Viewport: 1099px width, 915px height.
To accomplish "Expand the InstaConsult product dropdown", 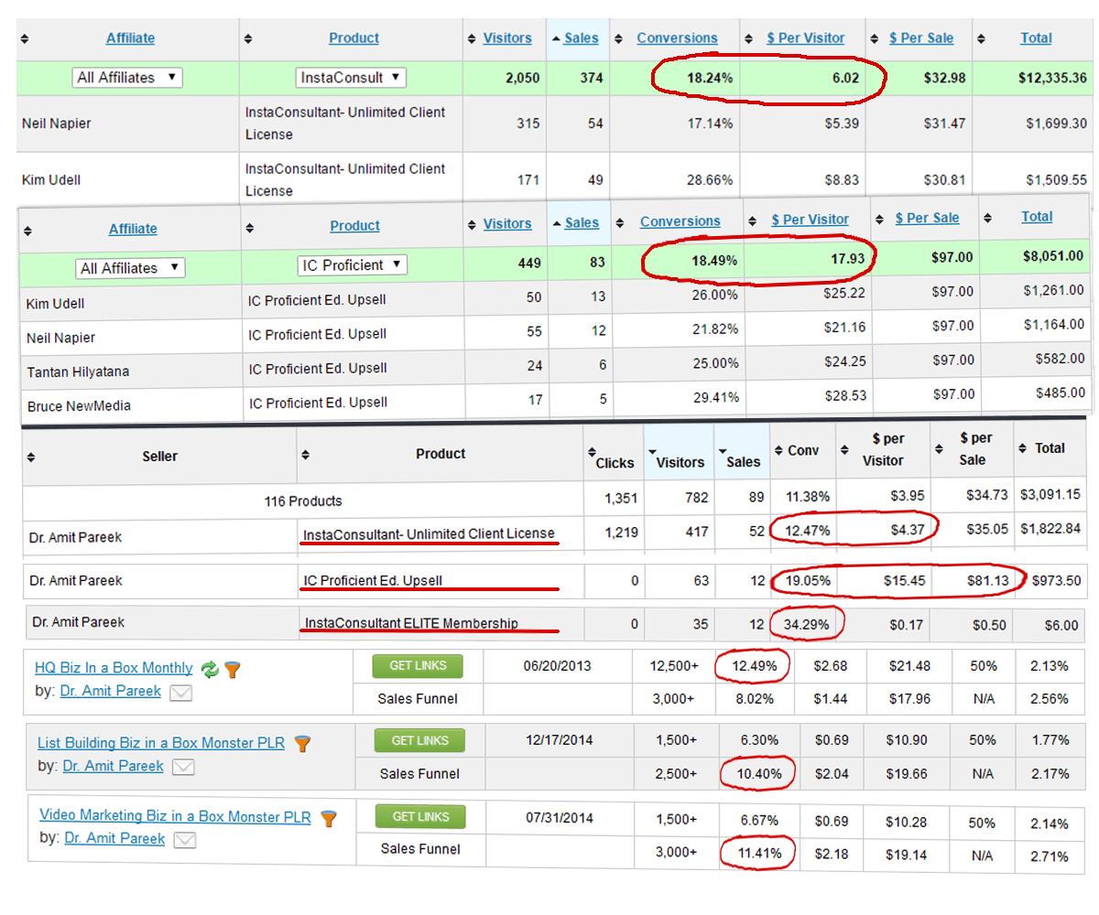I will (351, 78).
